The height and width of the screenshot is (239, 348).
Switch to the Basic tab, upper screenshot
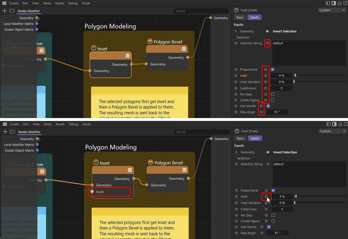pyautogui.click(x=240, y=17)
